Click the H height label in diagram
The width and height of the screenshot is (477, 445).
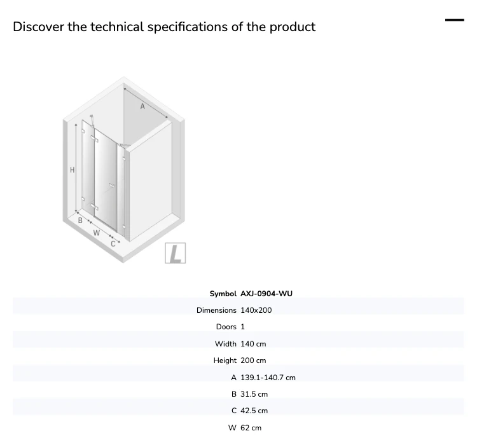pos(72,170)
